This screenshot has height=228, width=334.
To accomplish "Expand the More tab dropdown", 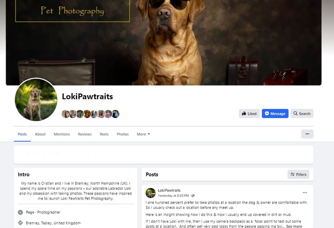I will pos(144,134).
